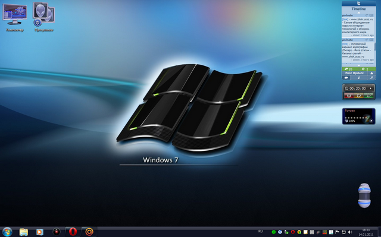Screen dimensions: 381x237
Task: Click the play arrow on Готово gadget
Action: pos(371,121)
